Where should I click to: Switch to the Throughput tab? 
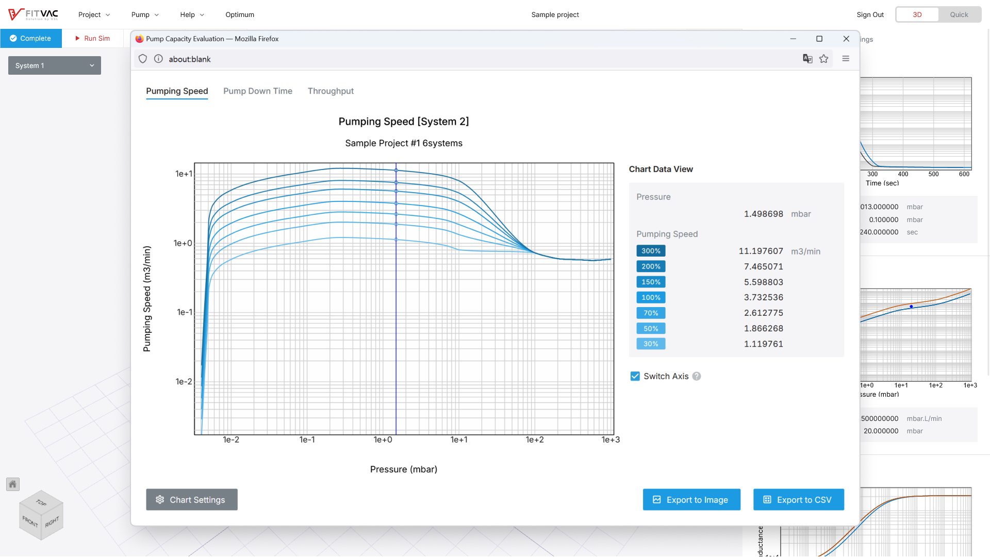331,91
